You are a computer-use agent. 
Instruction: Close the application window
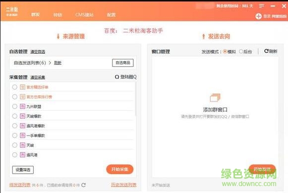point(284,6)
